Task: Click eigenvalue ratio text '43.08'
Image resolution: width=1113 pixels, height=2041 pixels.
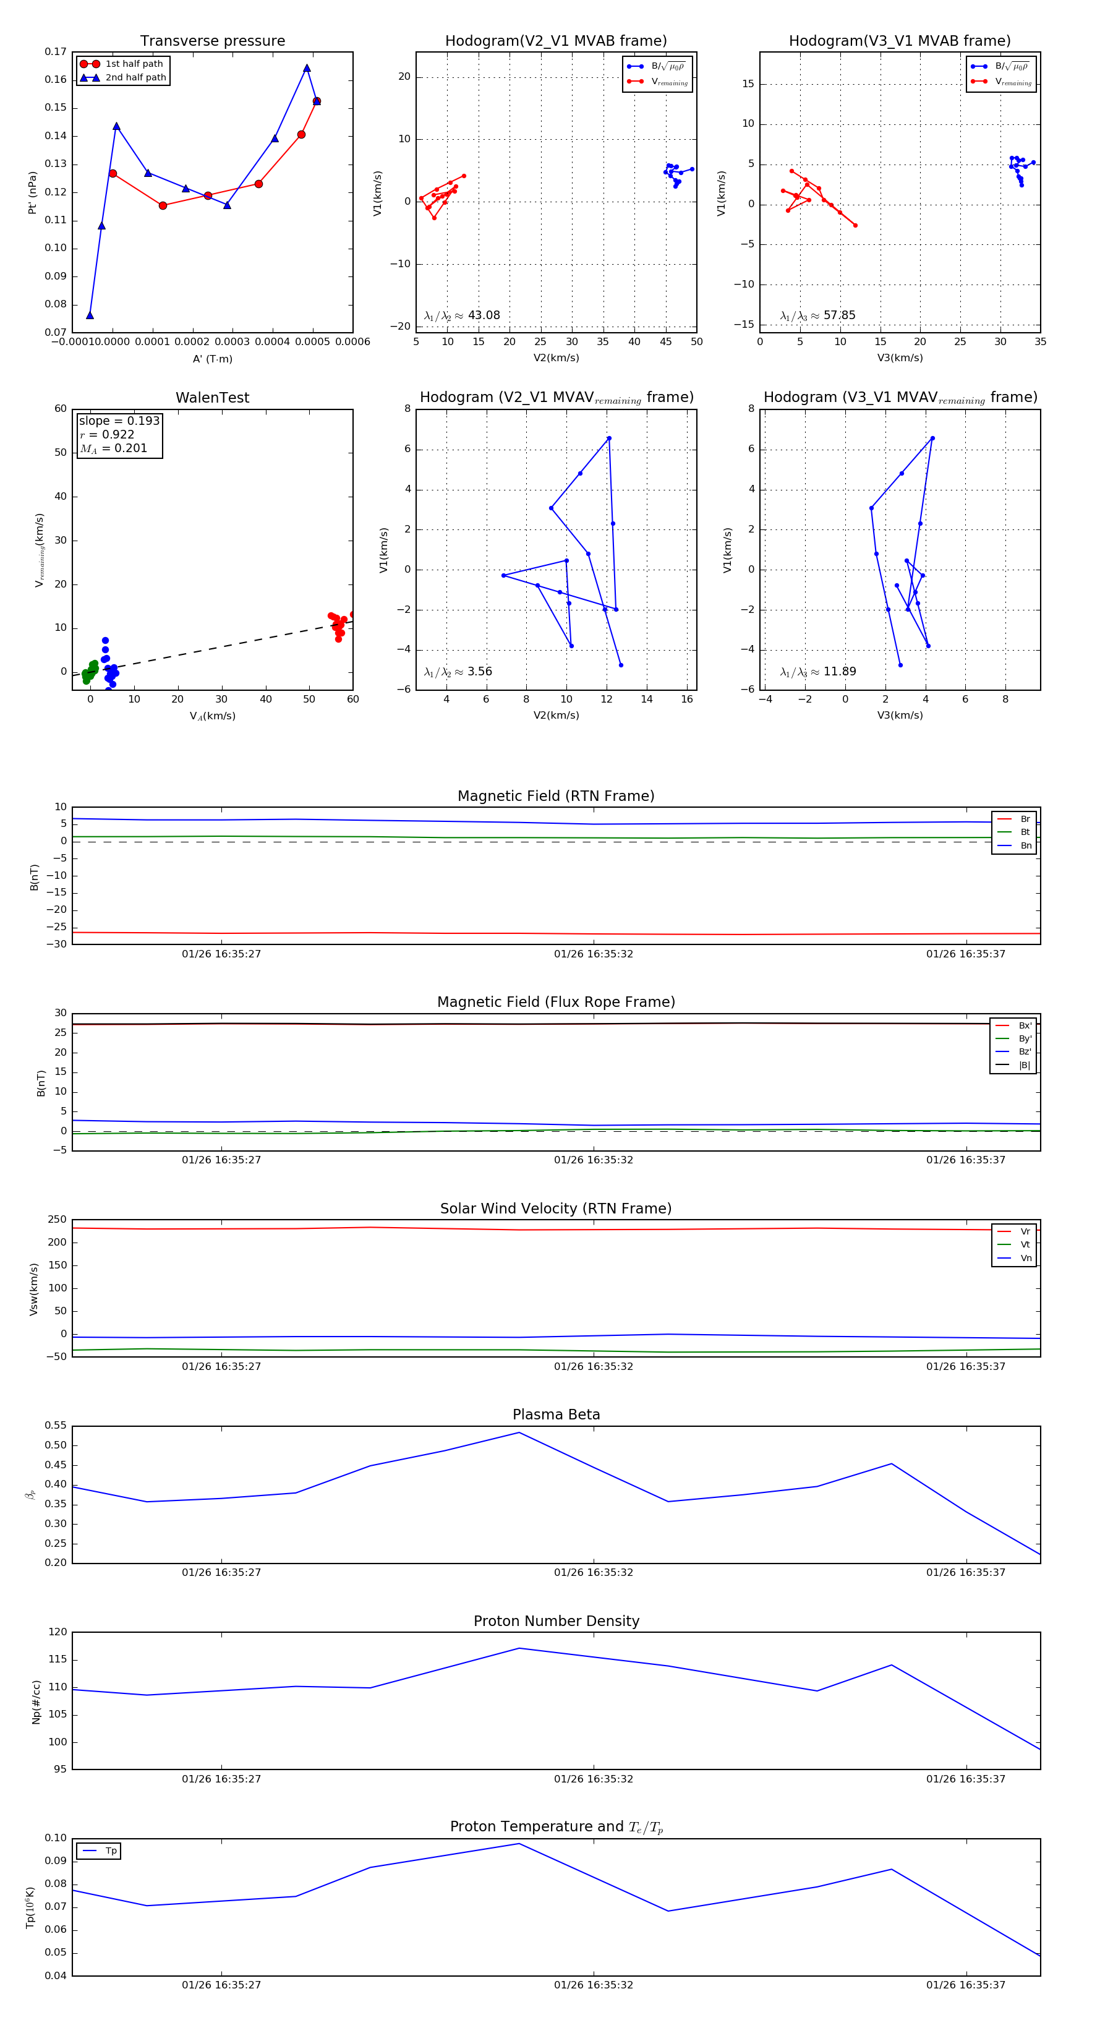Action: 484,315
